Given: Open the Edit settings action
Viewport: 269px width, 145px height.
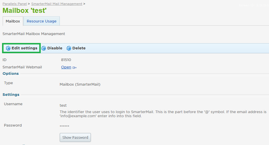Looking at the screenshot, I should coord(24,48).
